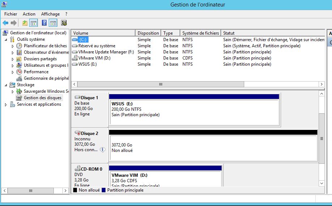The height and width of the screenshot is (206, 332).
Task: Click tree pane scroll right arrow
Action: coord(65,190)
